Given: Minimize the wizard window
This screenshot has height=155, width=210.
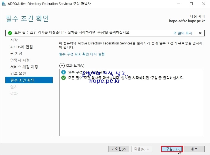Looking at the screenshot, I should coord(179,4).
